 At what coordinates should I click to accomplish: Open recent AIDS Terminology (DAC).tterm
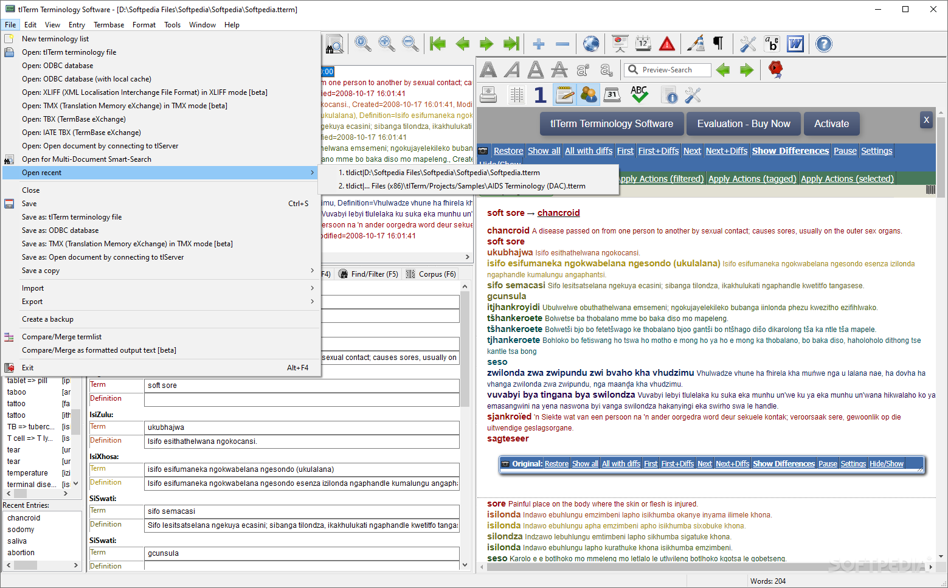468,186
